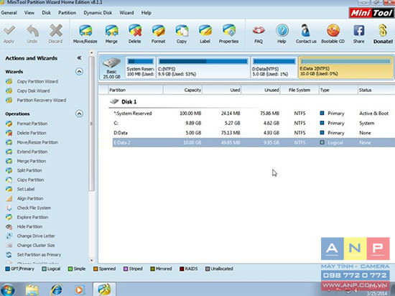Click the Split Partition sidebar icon

(9, 170)
